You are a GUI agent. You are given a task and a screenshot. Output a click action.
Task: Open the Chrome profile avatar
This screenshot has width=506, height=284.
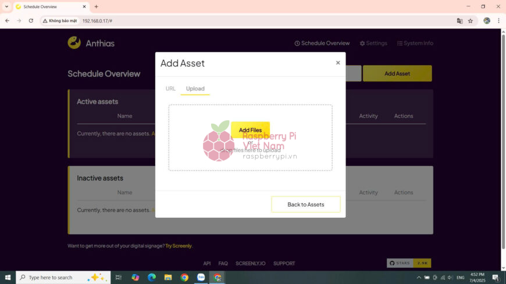coord(487,20)
